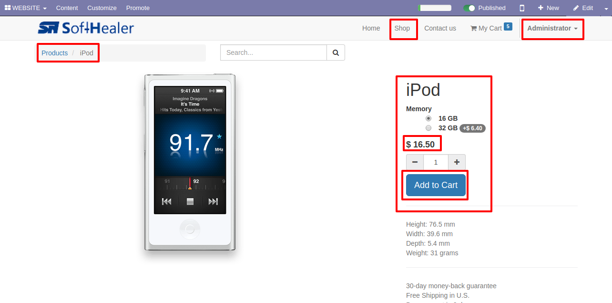
Task: Click the Height: 76.5 mm text
Action: click(x=430, y=224)
